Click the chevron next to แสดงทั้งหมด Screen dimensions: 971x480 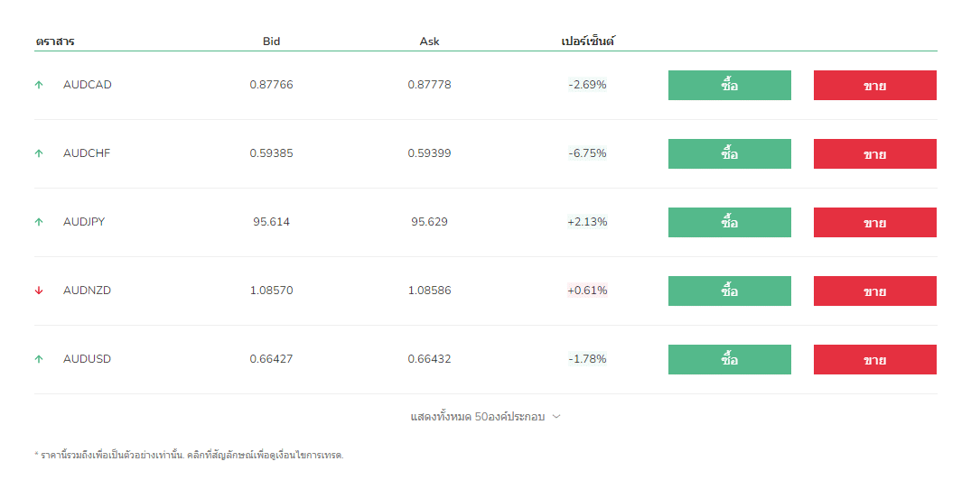click(x=556, y=417)
